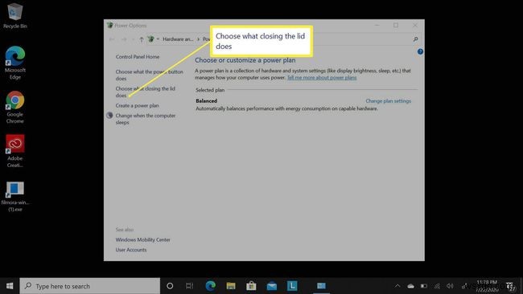Click the moon icon beside computer sleeps link
Image resolution: width=523 pixels, height=294 pixels.
point(109,116)
